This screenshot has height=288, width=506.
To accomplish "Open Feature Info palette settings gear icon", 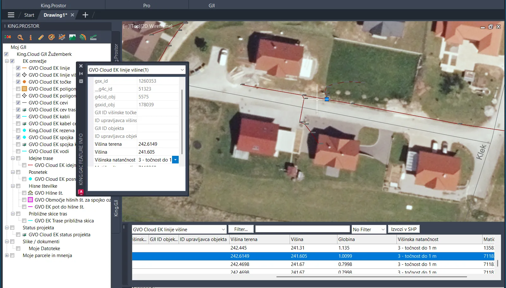I will tap(81, 81).
